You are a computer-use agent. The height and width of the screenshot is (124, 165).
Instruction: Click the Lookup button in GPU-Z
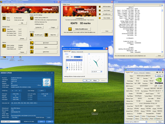click(159, 76)
